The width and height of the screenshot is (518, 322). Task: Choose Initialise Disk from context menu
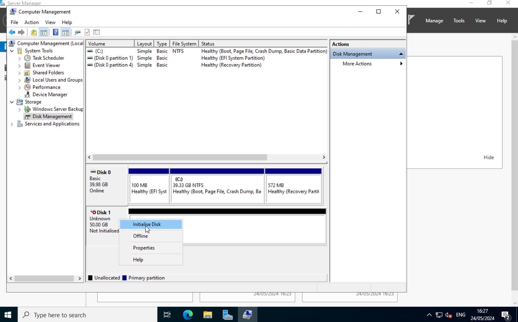pyautogui.click(x=151, y=224)
